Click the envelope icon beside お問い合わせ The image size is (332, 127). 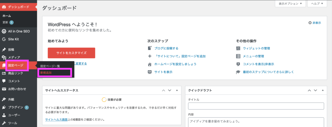(x=4, y=89)
